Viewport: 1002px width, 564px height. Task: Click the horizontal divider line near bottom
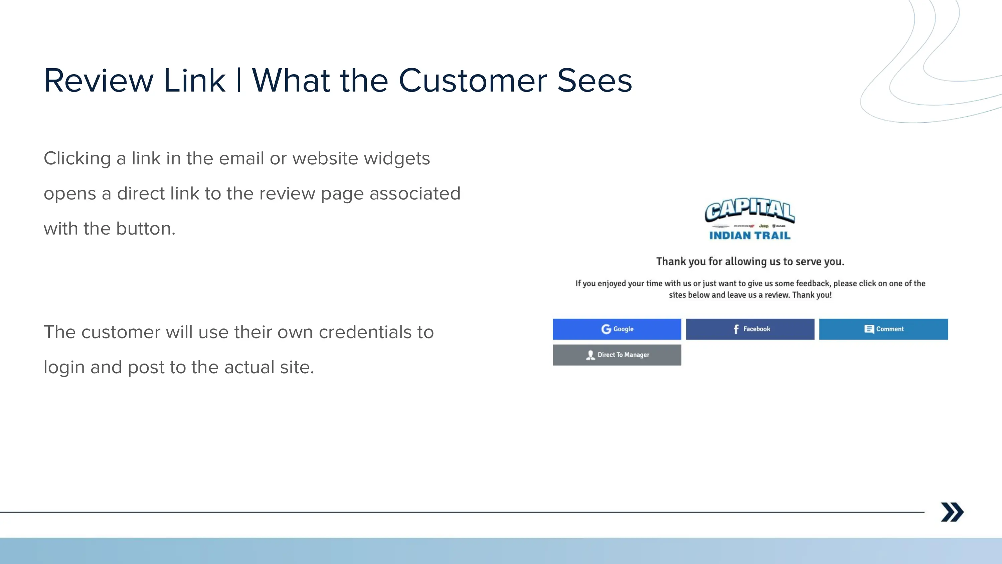click(467, 513)
